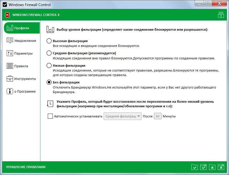Click the window-with-X rules icon

coord(221,167)
